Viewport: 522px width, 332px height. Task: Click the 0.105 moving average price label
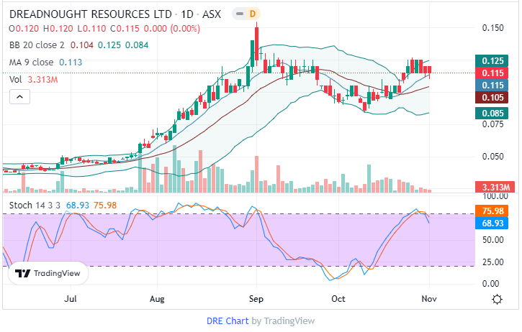[492, 98]
